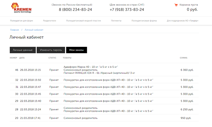Select the phone number 8 (800) 234-83-24
Screen dimensions: 212x127
click(x=76, y=10)
